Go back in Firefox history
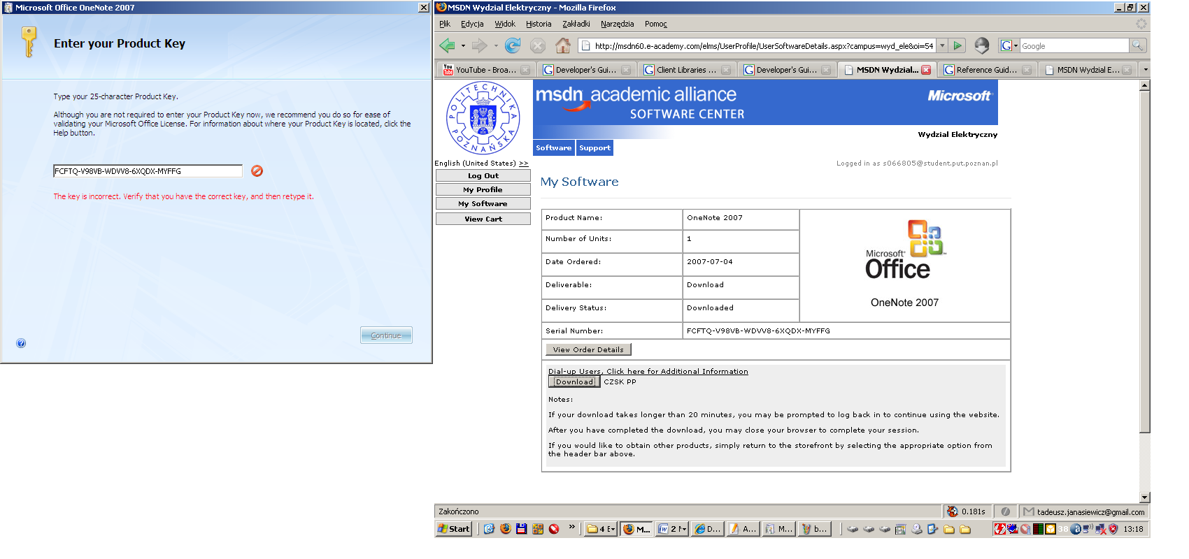The height and width of the screenshot is (559, 1189). (447, 45)
